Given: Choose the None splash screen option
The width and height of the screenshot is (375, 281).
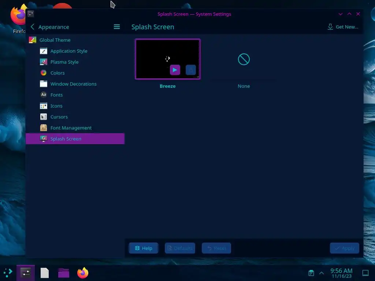Looking at the screenshot, I should coord(244,59).
